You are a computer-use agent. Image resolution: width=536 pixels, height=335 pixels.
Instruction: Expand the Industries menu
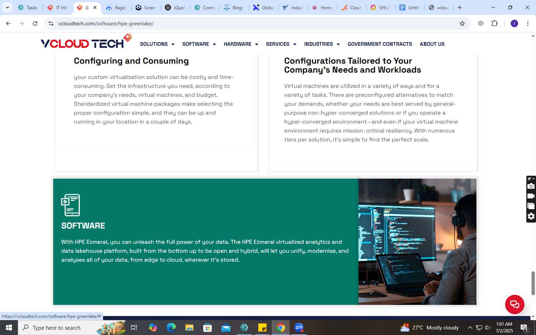click(x=322, y=44)
